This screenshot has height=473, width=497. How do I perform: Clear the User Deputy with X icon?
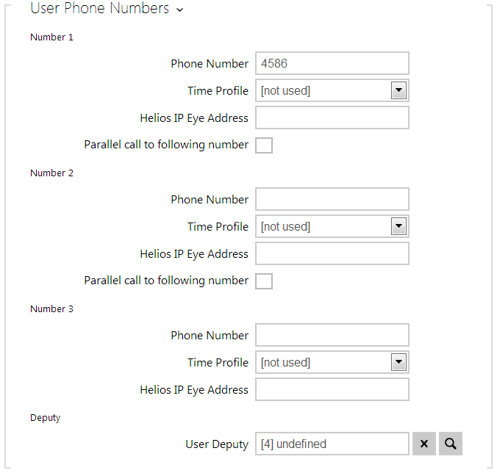tap(424, 444)
